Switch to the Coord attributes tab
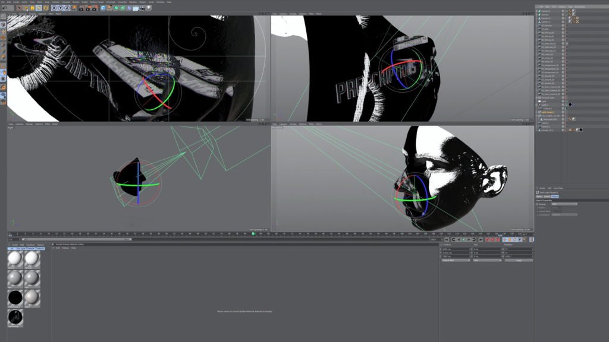 coord(547,197)
